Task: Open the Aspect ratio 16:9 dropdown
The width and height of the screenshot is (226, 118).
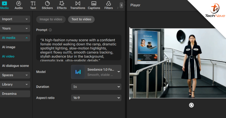Action: coord(96,98)
